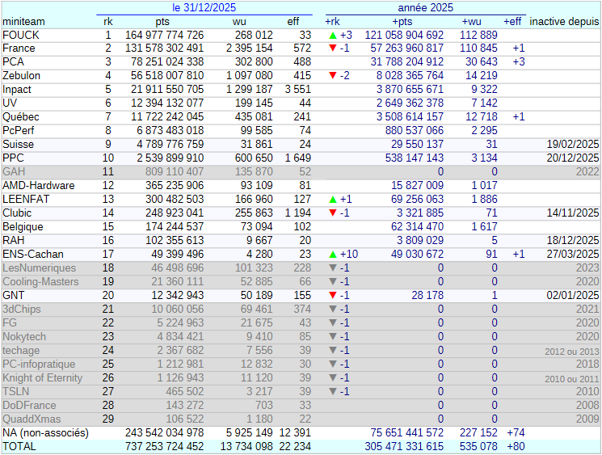Open the Knight of Eternity team entry
This screenshot has height=455, width=602.
click(x=42, y=377)
